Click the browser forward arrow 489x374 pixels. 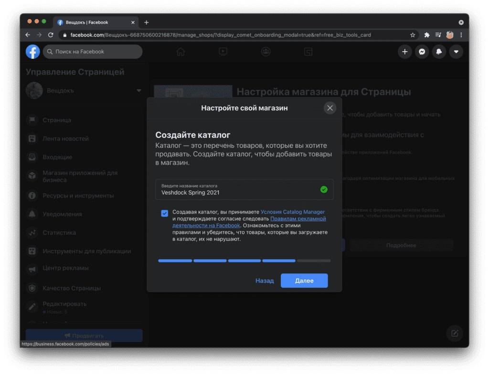(39, 35)
